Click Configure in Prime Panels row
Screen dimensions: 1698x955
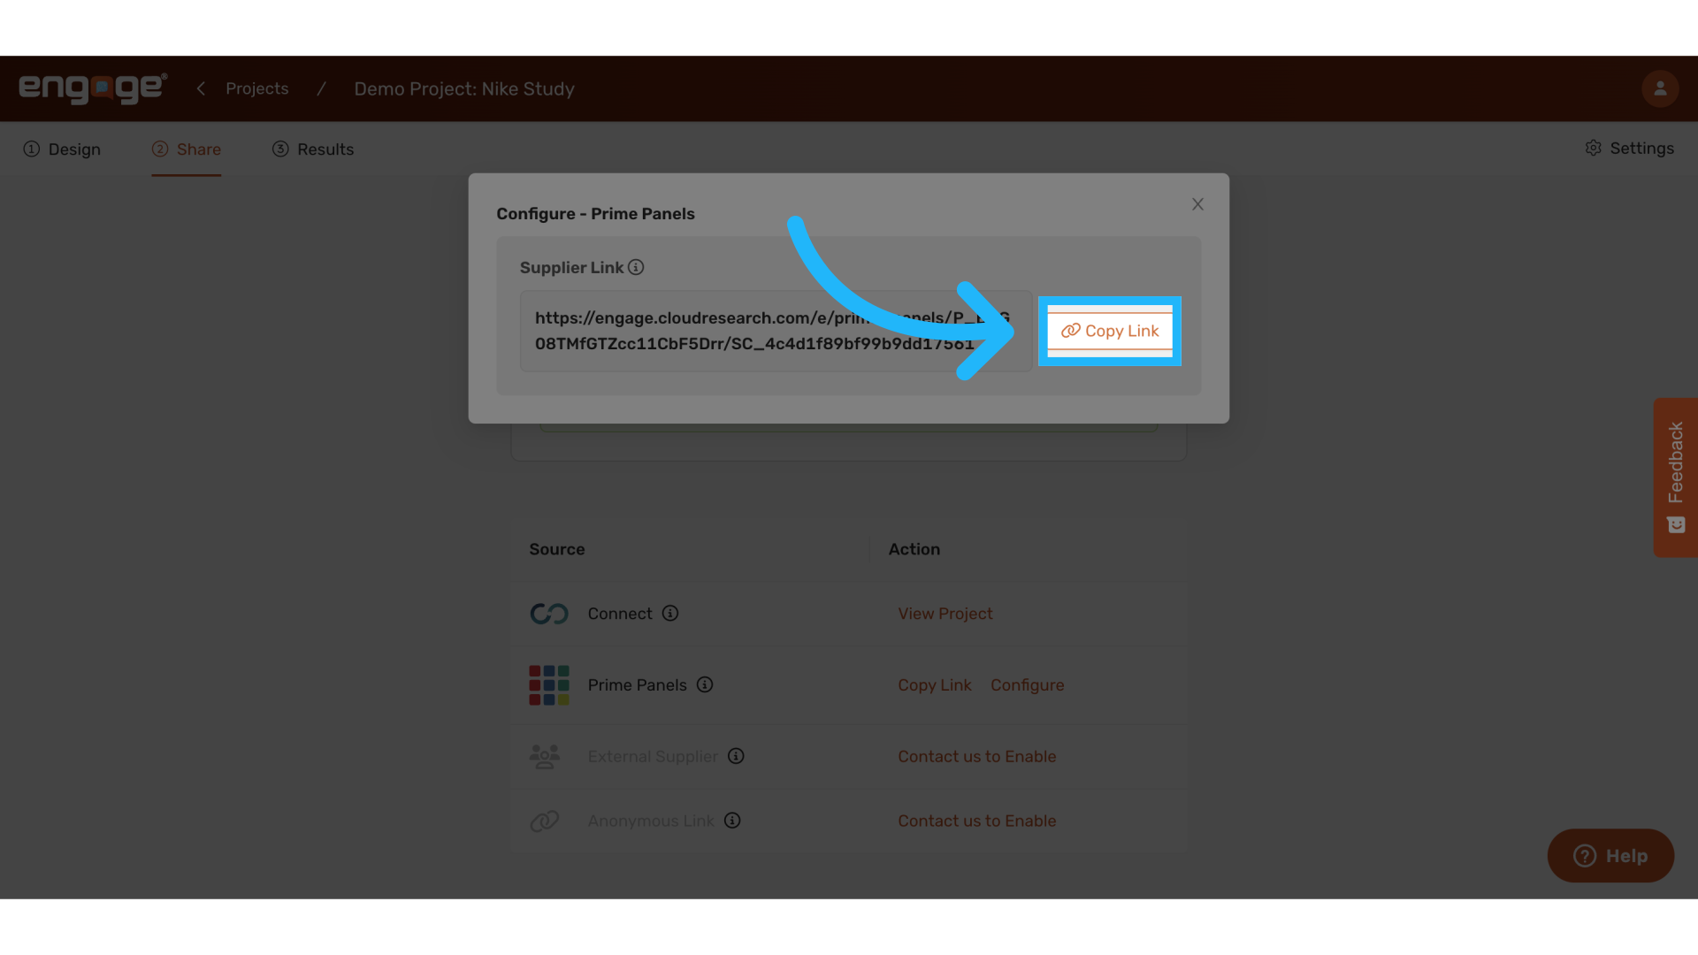(x=1027, y=685)
